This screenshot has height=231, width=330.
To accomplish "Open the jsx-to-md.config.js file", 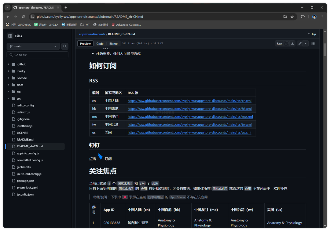I will 29,174.
